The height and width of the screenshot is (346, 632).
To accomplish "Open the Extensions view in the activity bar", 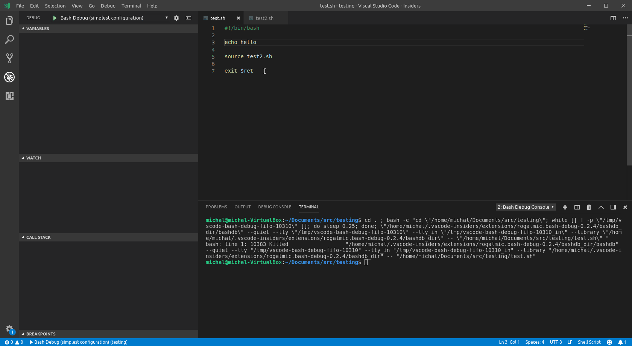I will click(9, 96).
